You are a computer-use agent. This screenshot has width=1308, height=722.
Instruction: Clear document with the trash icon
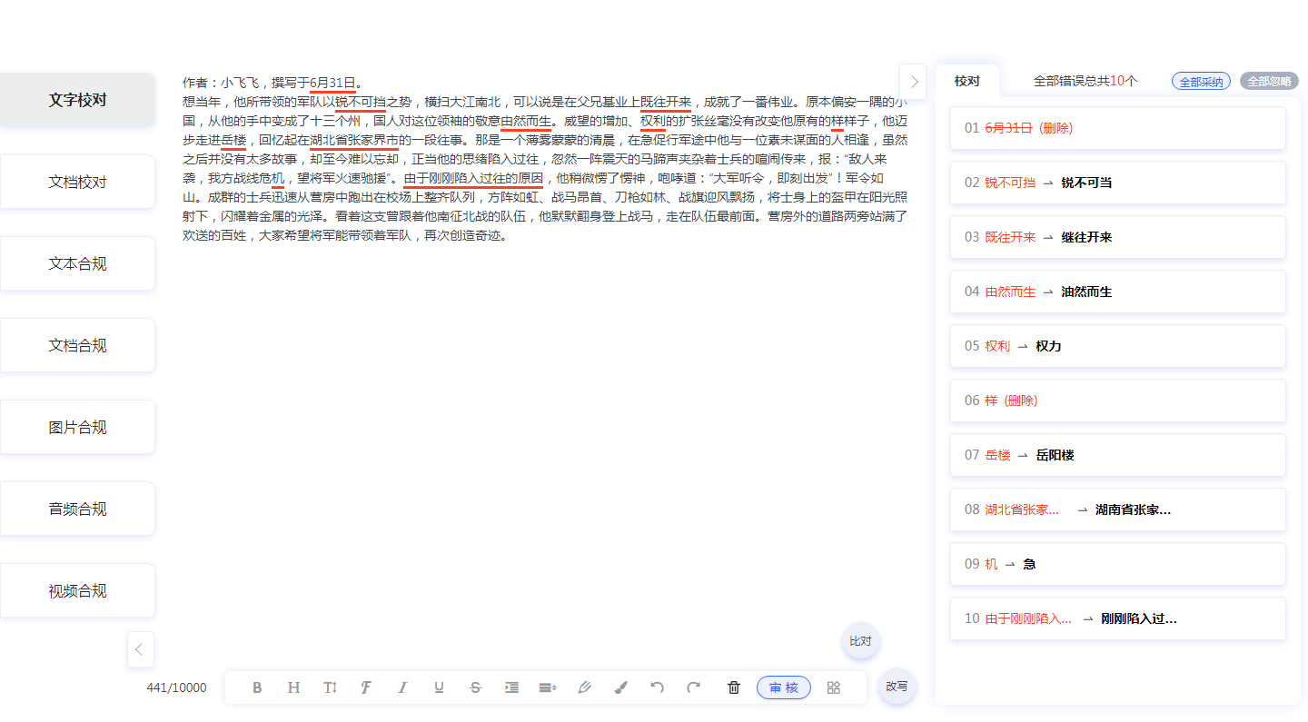pyautogui.click(x=733, y=687)
